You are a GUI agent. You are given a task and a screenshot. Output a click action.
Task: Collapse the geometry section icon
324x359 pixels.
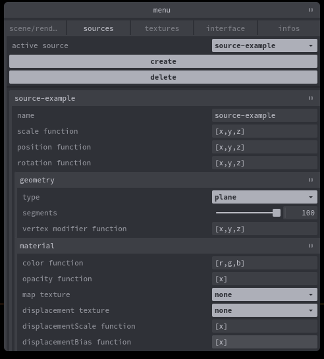point(311,180)
